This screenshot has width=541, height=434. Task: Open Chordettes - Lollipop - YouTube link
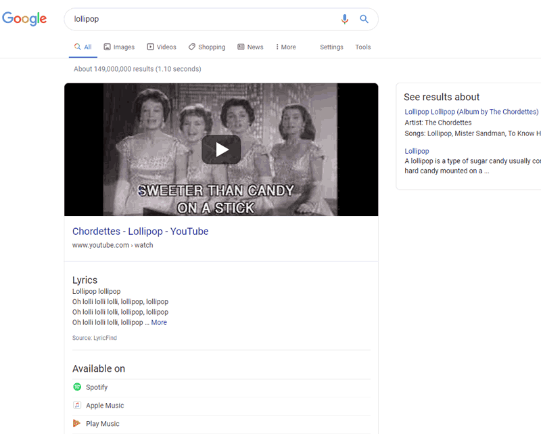[140, 232]
